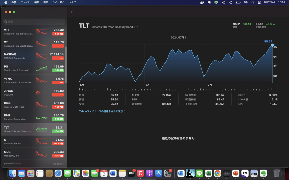Screen dimensions: 289x180
Task: Toggle the QQQ red 1807億 badge
Action: tap(58, 107)
